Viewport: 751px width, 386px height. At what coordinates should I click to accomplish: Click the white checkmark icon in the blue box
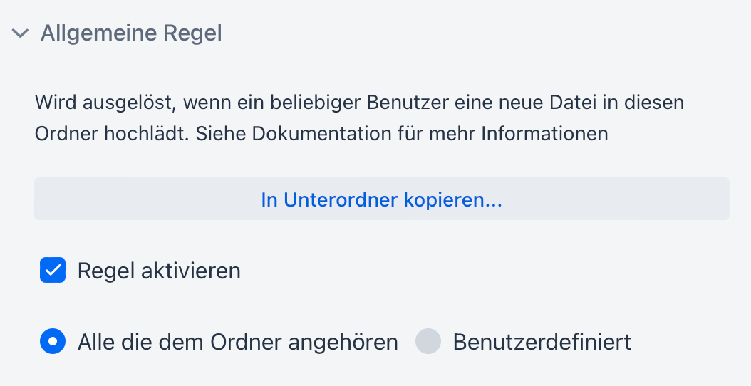(x=53, y=271)
